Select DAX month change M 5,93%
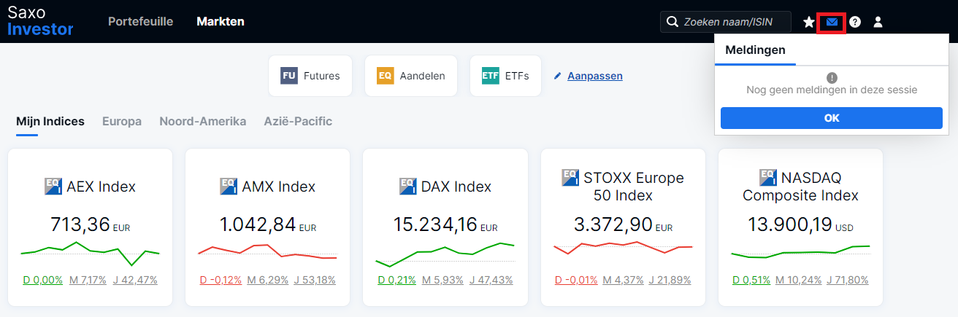The width and height of the screenshot is (958, 317). click(443, 280)
